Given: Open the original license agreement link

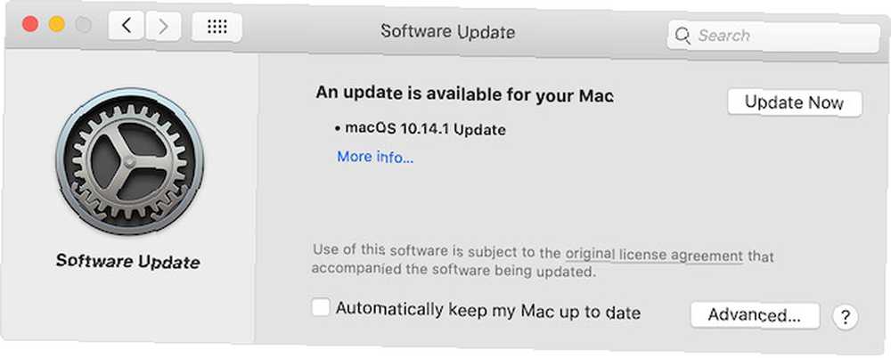Looking at the screenshot, I should tap(654, 256).
